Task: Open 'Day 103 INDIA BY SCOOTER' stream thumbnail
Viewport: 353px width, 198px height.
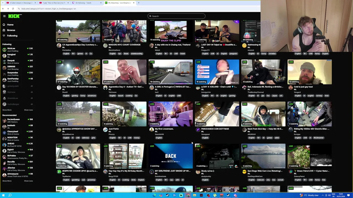Action: [x=78, y=72]
